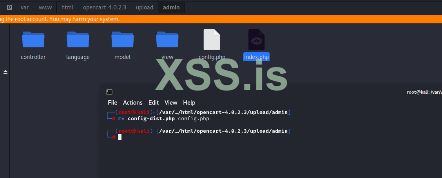Click the root@kali terminal title
Image resolution: width=442 pixels, height=178 pixels.
(x=424, y=92)
